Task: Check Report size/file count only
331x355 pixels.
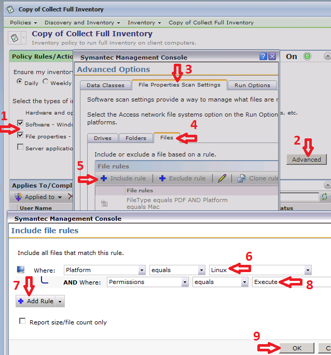Action: coord(22,321)
